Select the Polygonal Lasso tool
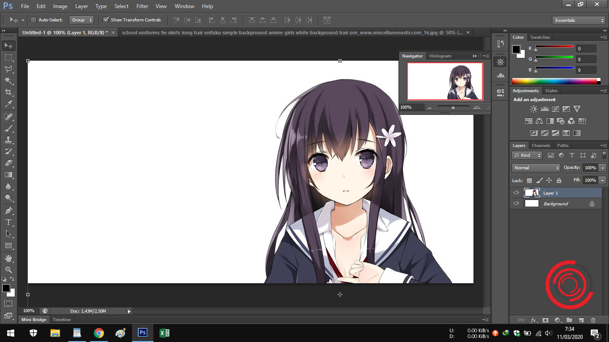 pos(8,69)
